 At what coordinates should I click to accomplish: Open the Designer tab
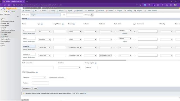[138, 11]
